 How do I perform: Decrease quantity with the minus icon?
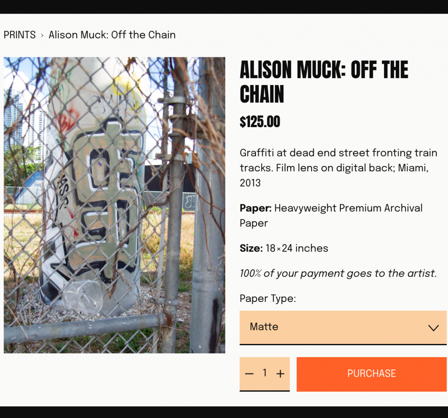249,374
